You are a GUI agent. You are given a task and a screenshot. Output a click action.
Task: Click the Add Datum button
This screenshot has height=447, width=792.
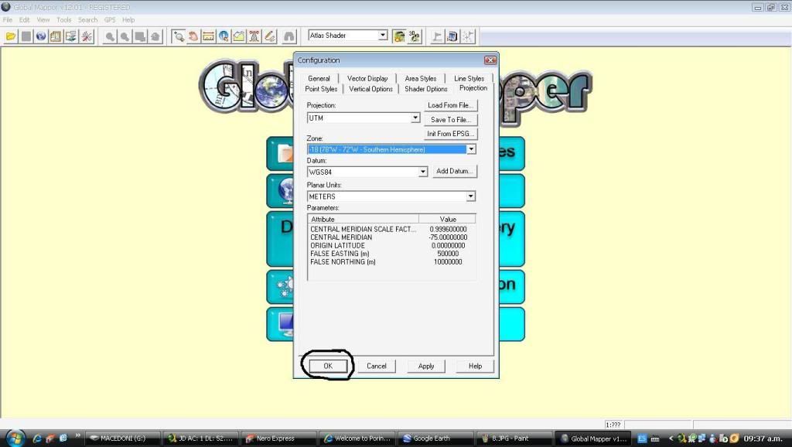[x=455, y=171]
